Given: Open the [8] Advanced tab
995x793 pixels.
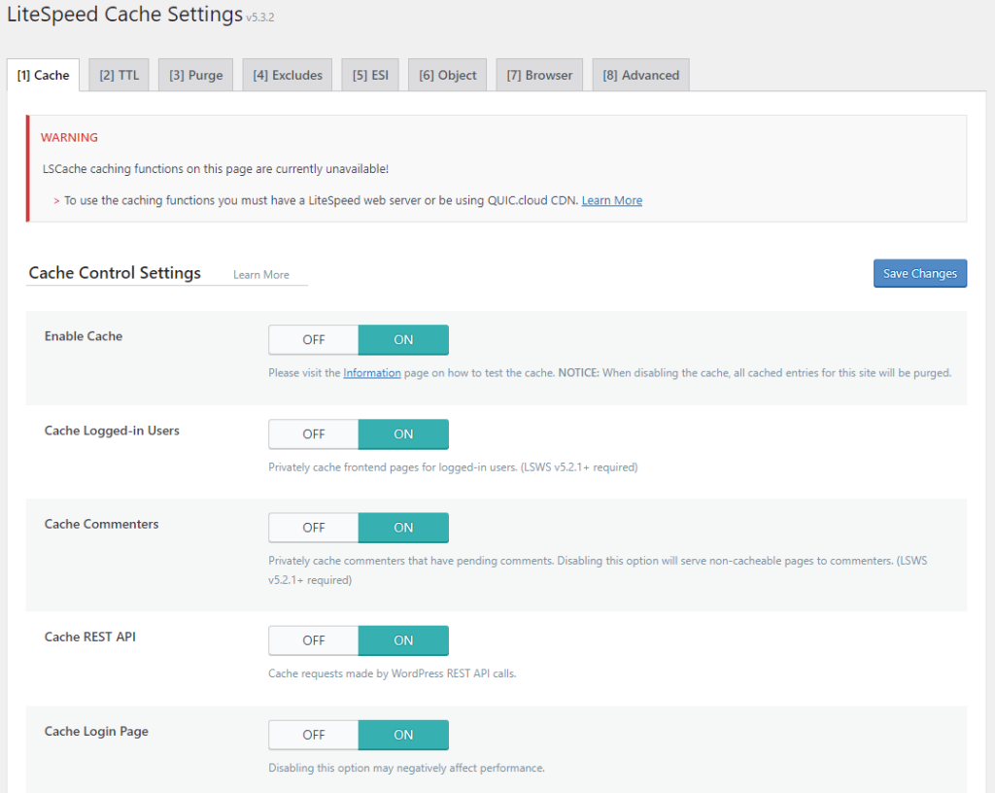Looking at the screenshot, I should click(640, 75).
